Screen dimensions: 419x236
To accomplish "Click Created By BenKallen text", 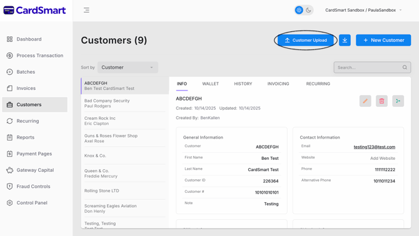I will (x=198, y=118).
